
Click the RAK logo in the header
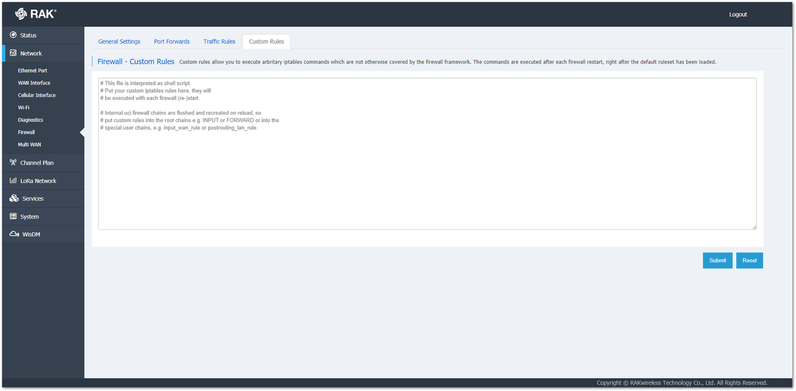36,14
